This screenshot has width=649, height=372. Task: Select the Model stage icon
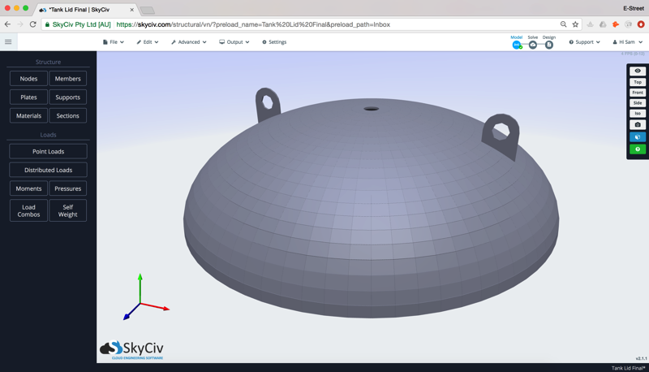(x=517, y=45)
